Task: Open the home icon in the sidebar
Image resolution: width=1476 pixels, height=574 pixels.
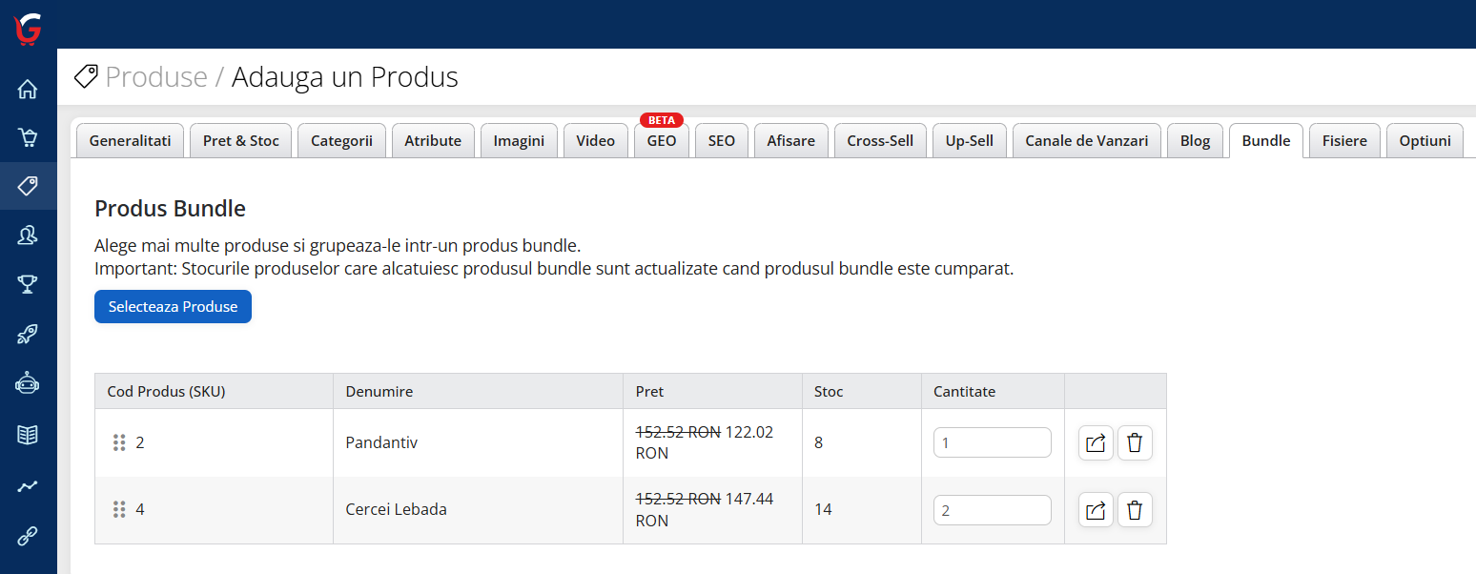Action: [x=28, y=90]
